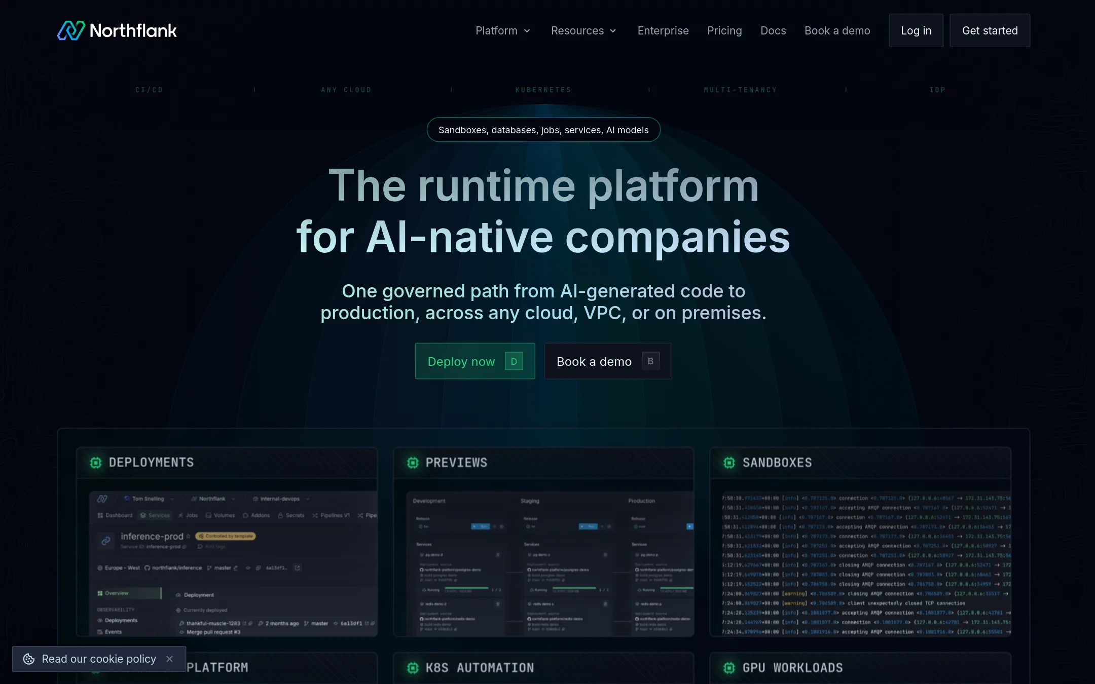1095x684 pixels.
Task: Go to Docs in navigation
Action: click(x=773, y=30)
